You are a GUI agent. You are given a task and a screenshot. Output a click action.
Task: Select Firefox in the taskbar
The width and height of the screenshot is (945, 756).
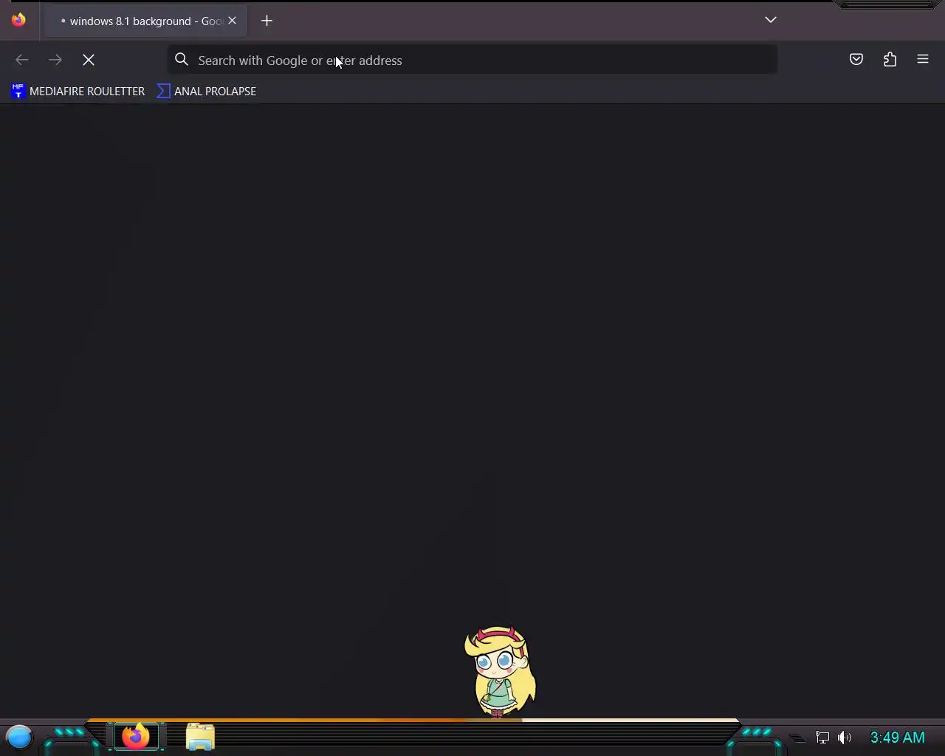tap(136, 737)
